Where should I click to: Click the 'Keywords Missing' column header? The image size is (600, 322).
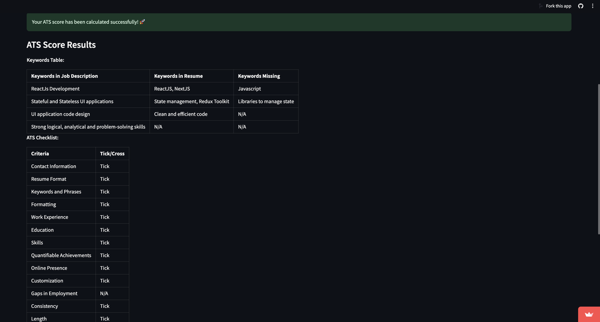click(259, 76)
